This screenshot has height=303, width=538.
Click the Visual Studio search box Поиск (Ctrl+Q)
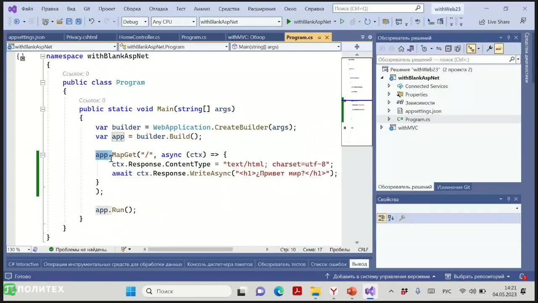[377, 8]
